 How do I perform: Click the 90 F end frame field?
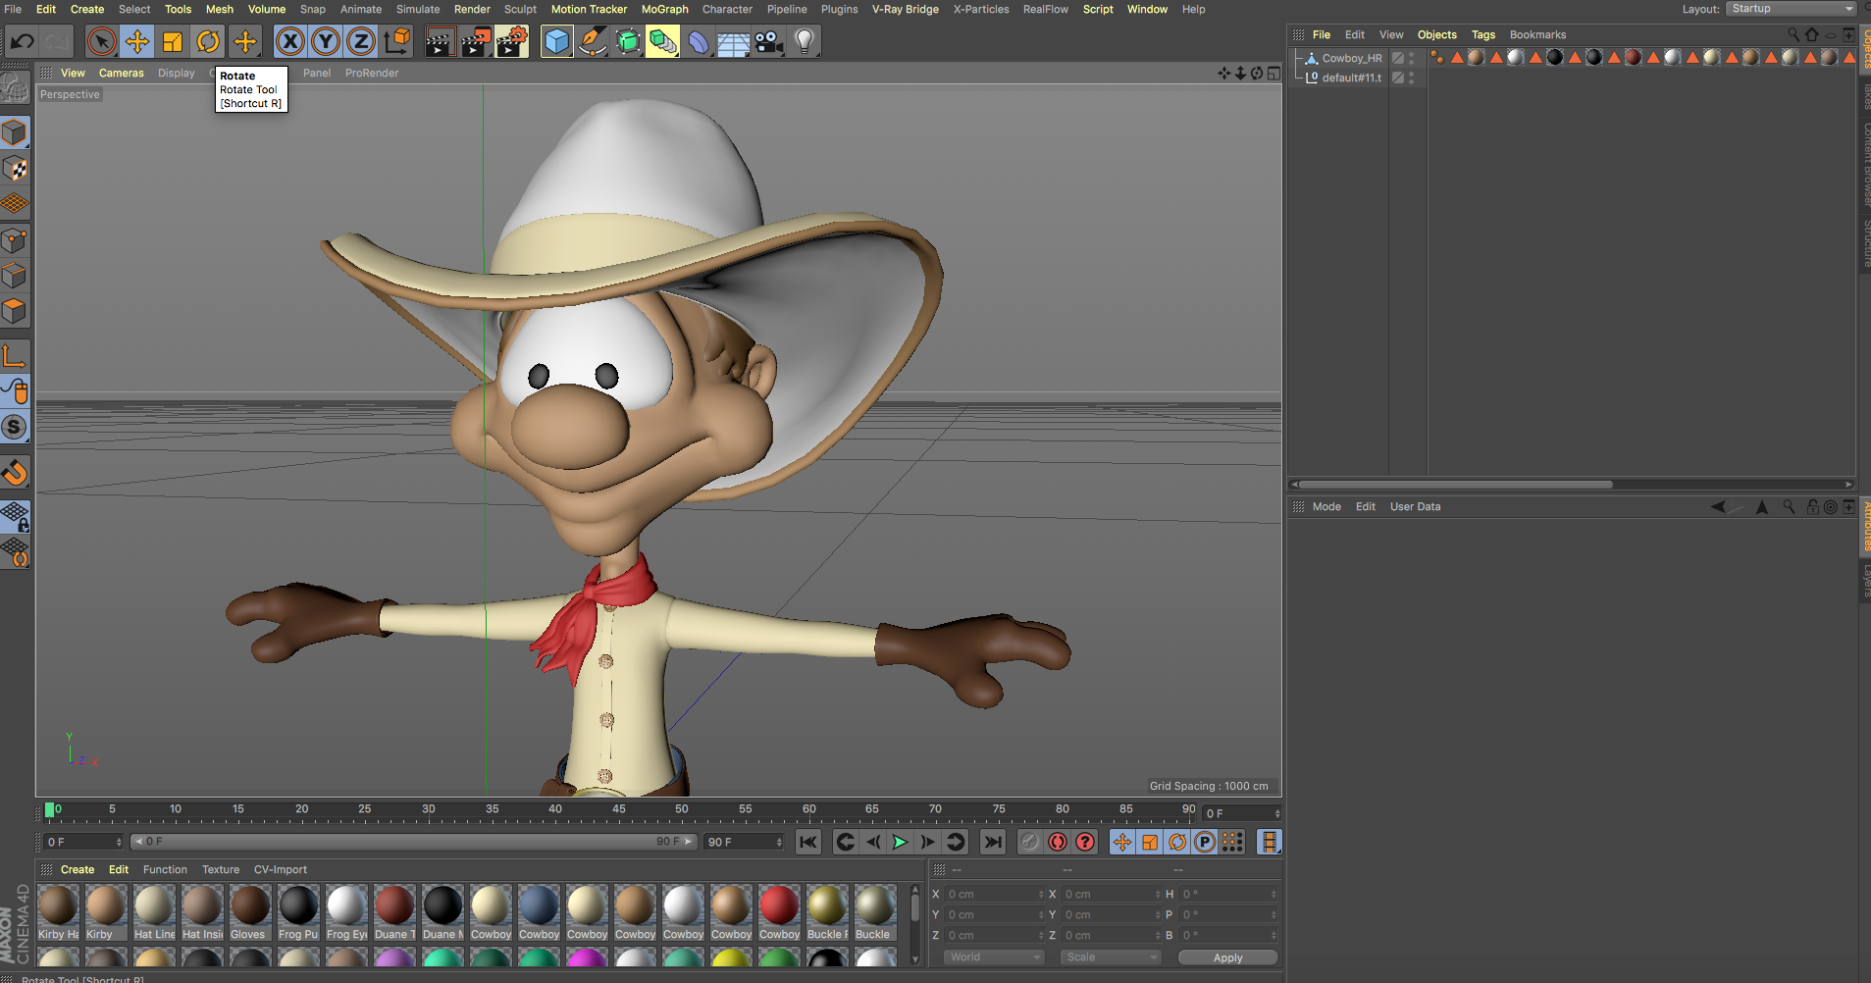coord(744,842)
